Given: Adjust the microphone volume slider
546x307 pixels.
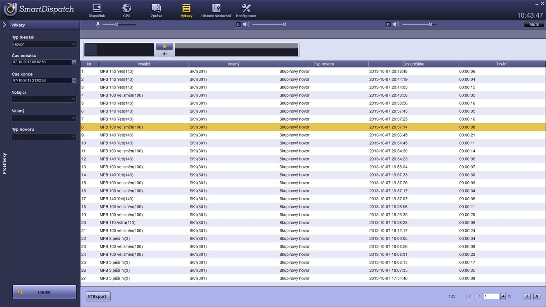Looking at the screenshot, I should pyautogui.click(x=117, y=25).
